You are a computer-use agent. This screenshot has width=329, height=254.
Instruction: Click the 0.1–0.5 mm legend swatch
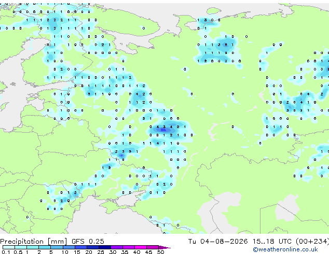pyautogui.click(x=9, y=247)
